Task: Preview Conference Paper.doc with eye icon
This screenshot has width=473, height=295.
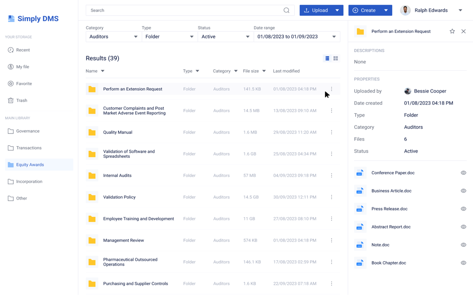Action: (463, 173)
